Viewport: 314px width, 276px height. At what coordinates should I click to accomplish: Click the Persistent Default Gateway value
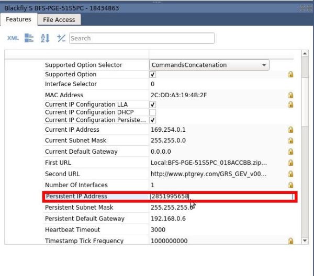coord(168,218)
